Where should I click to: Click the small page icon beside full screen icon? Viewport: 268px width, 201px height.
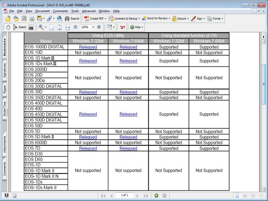tap(14, 195)
